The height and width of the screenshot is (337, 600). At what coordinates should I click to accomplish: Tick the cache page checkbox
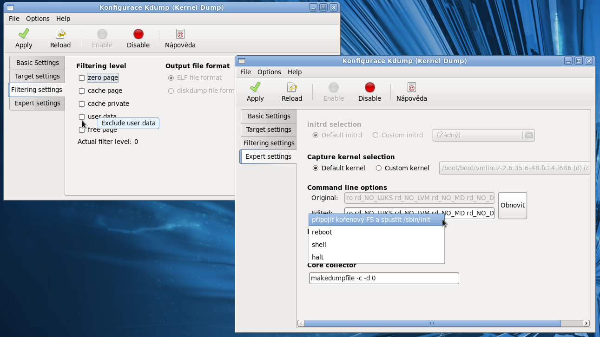point(82,91)
